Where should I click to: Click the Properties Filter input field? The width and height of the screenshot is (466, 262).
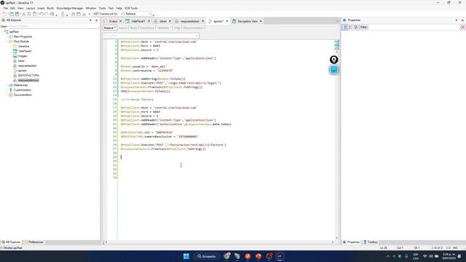click(x=414, y=28)
